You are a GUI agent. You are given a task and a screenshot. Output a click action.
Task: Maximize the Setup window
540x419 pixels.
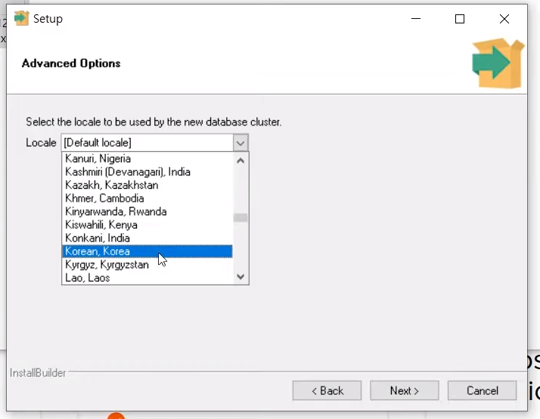460,19
